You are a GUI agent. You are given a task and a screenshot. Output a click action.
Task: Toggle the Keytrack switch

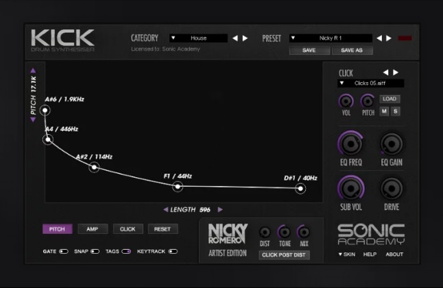[173, 251]
